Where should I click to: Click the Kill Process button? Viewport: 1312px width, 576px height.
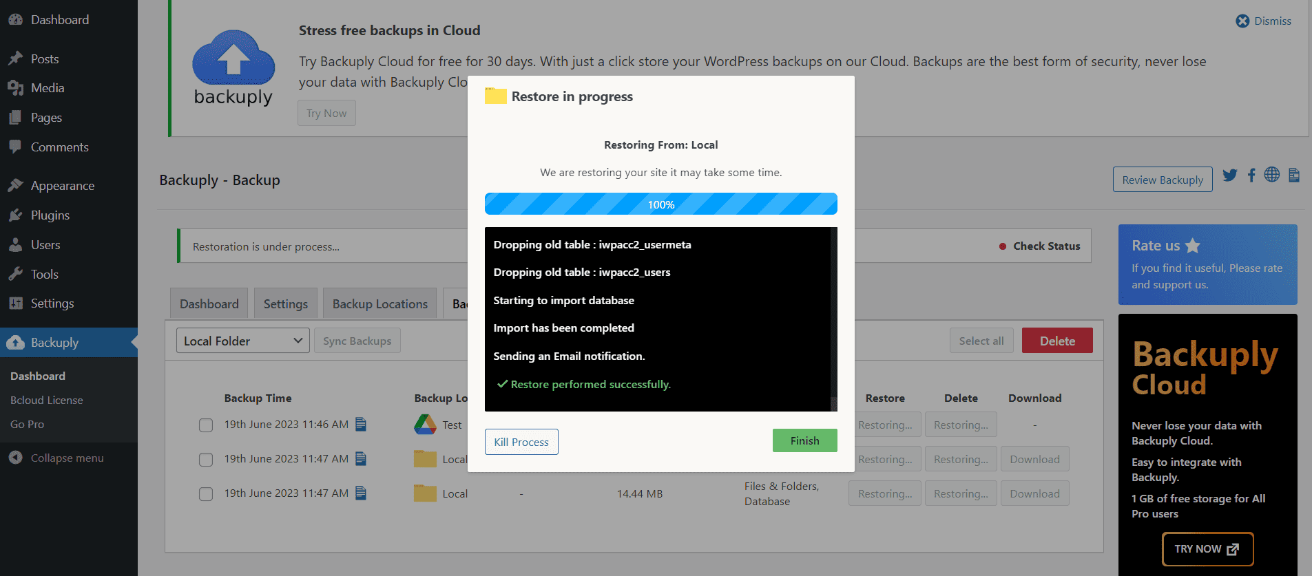[x=521, y=442]
